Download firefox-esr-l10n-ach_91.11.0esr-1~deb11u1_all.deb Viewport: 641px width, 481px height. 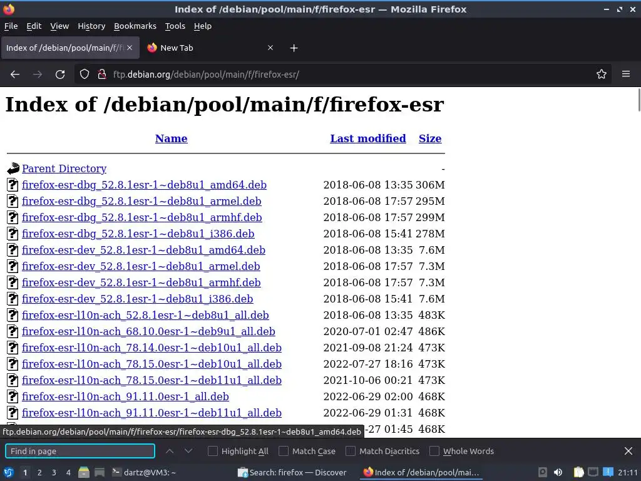point(151,413)
